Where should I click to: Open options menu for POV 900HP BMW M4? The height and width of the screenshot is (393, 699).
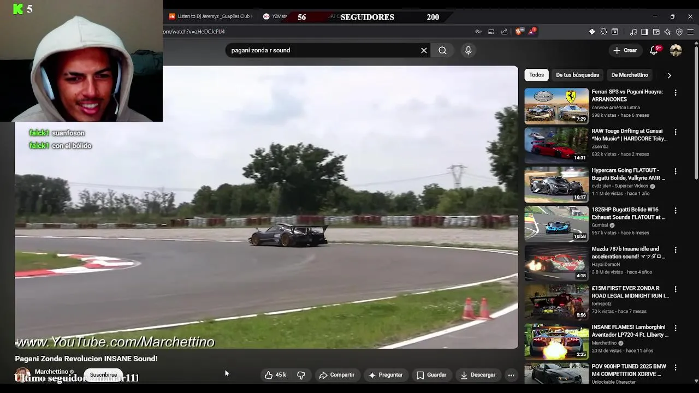click(x=676, y=368)
